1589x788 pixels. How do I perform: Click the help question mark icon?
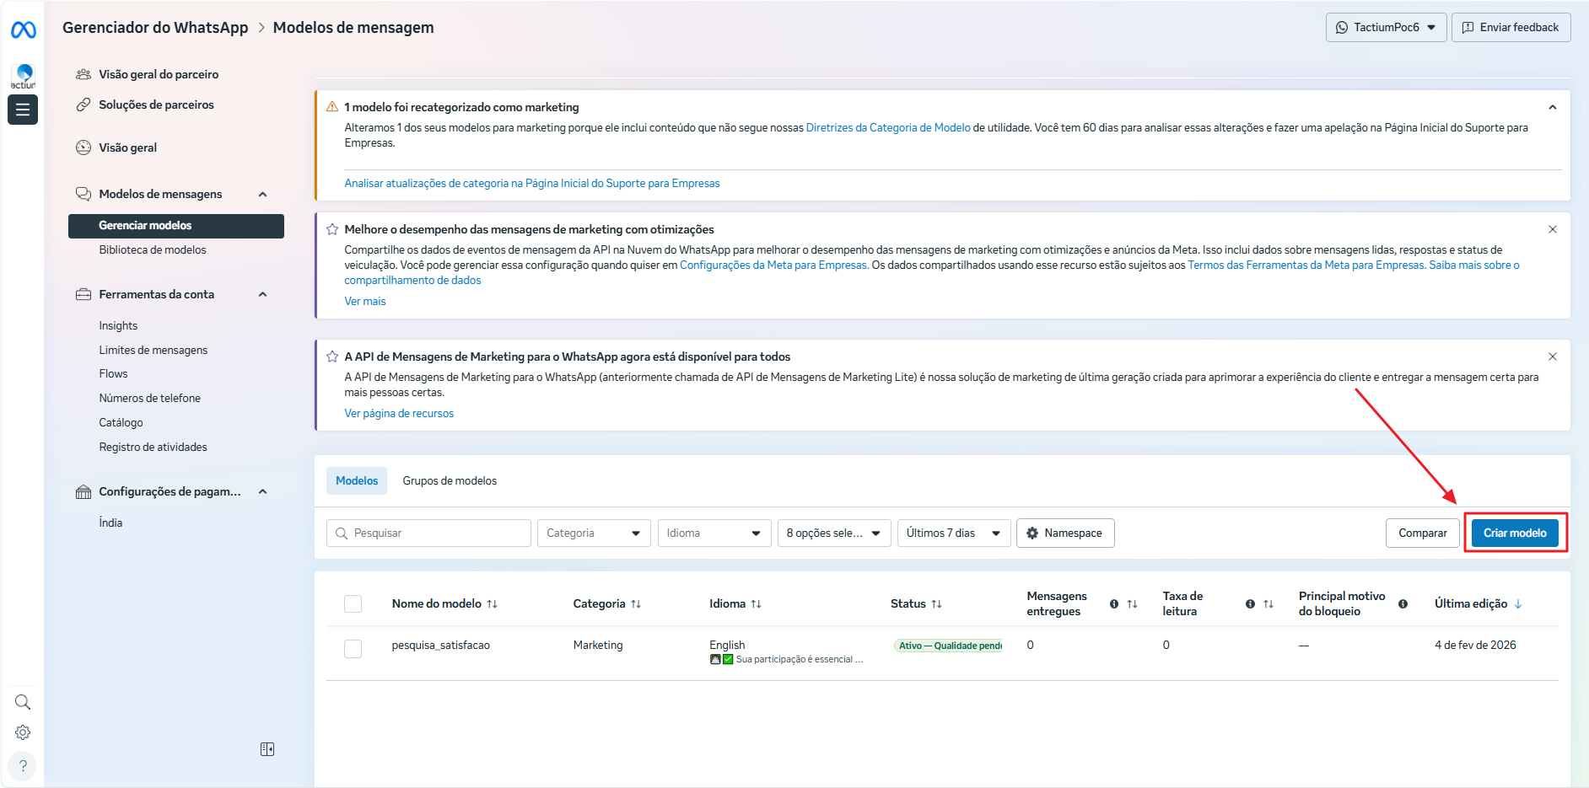23,765
